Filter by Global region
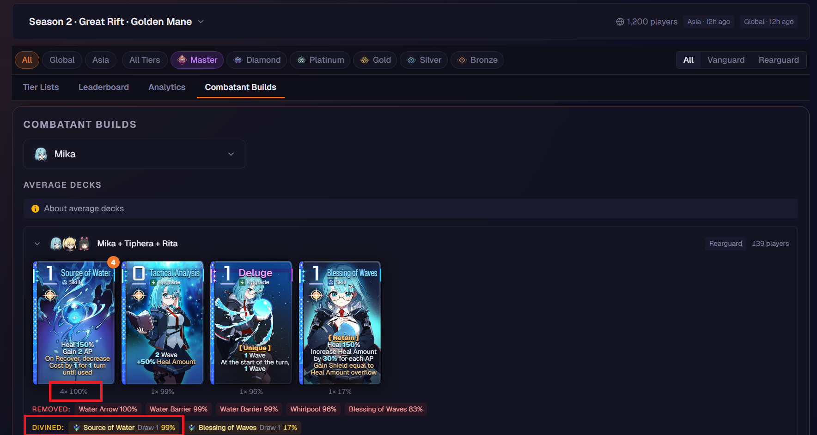The height and width of the screenshot is (435, 817). pos(62,60)
